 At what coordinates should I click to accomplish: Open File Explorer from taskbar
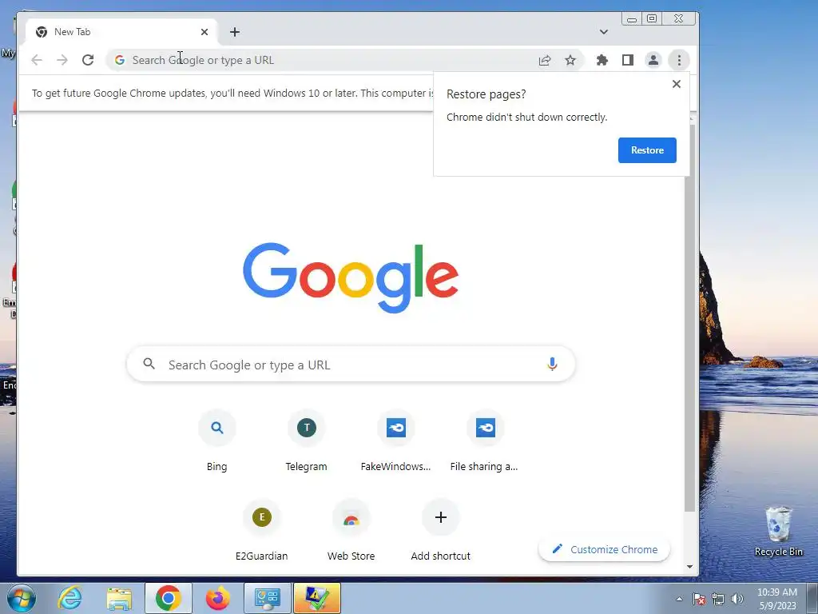coord(119,598)
